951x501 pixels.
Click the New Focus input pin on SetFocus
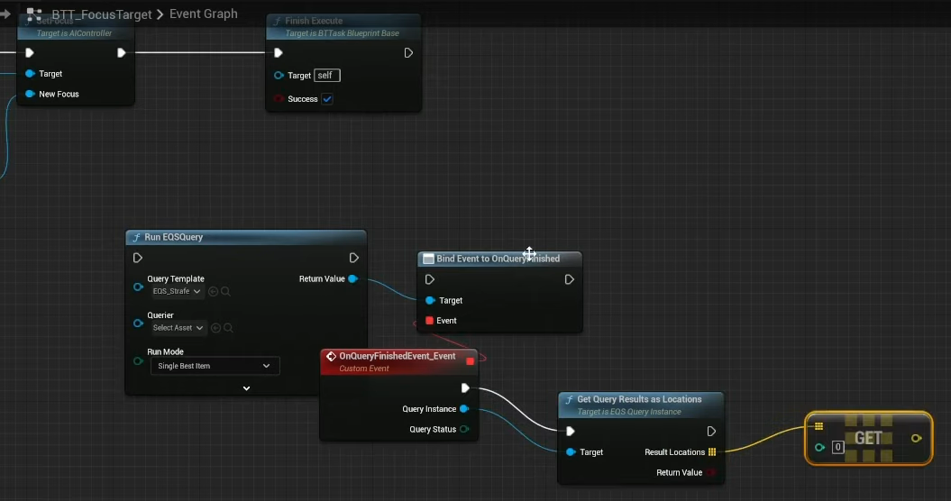30,94
